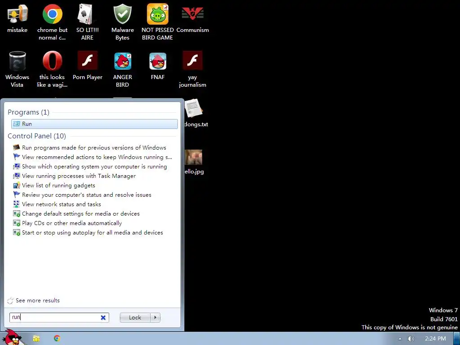Click the 'Control Panel (10)' group header
This screenshot has width=460, height=345.
point(37,136)
